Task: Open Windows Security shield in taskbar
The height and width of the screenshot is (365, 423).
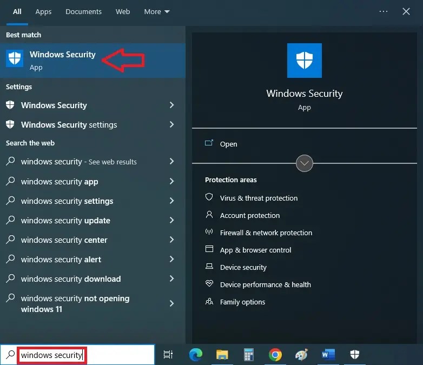Action: pyautogui.click(x=354, y=355)
